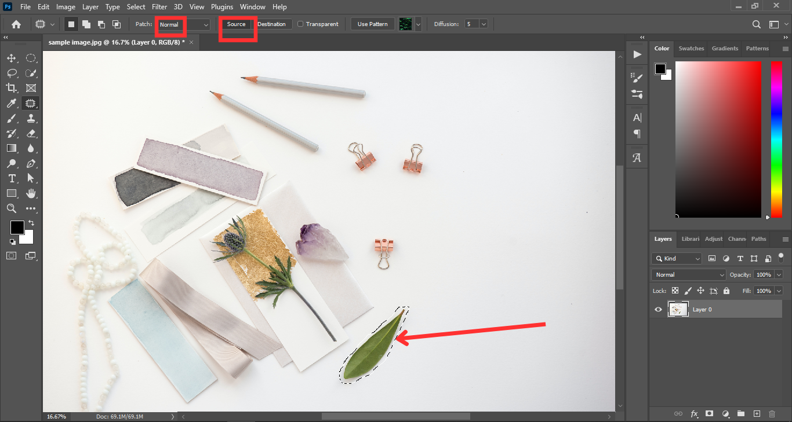This screenshot has height=422, width=792.
Task: Enable the Transparent checkbox
Action: [300, 24]
